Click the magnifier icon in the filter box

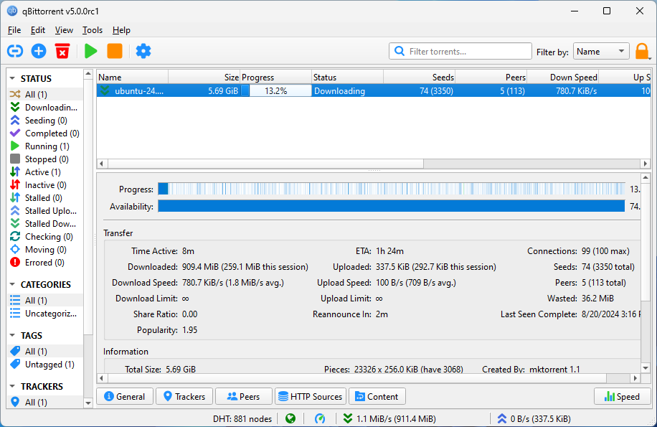400,51
